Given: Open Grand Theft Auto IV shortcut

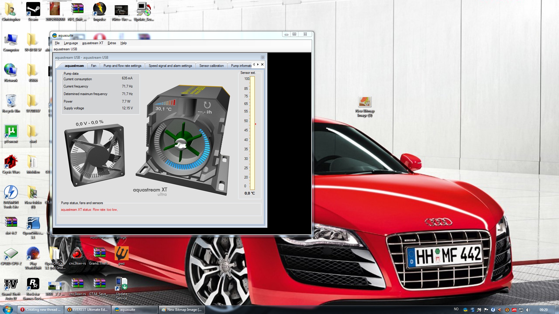Looking at the screenshot, I should pos(11,284).
